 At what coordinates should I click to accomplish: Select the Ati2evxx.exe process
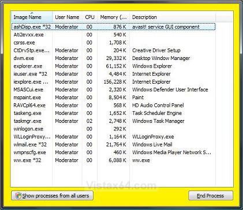click(x=113, y=35)
